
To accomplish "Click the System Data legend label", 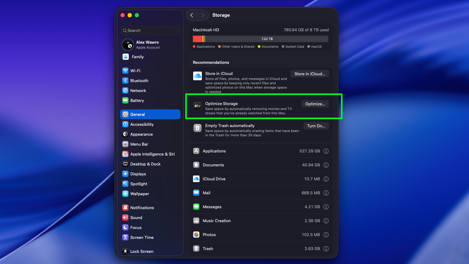I will click(x=295, y=47).
